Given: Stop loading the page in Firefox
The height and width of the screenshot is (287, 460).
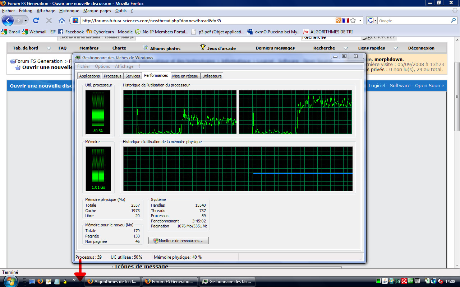Looking at the screenshot, I should [49, 20].
